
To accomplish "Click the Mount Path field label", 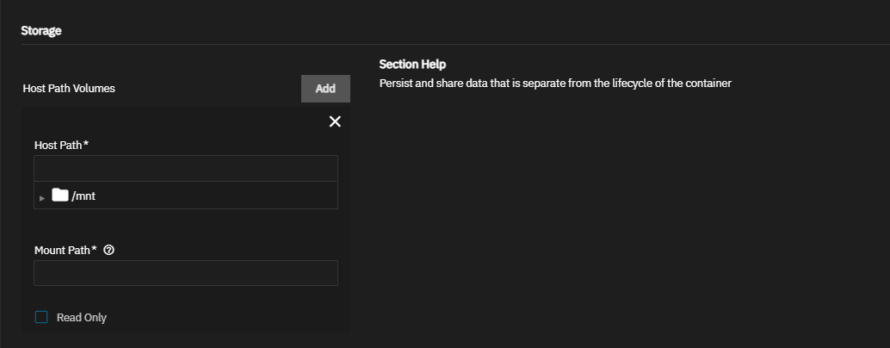I will 63,250.
